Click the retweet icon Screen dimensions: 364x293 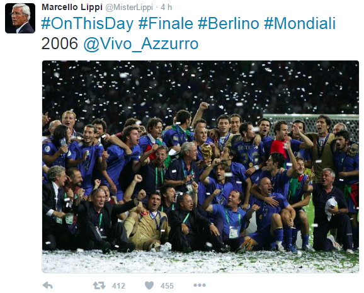99,285
